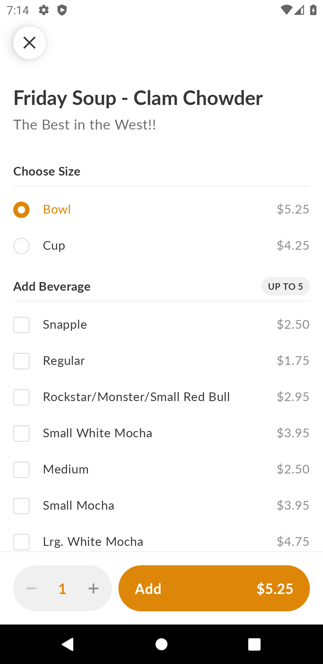The height and width of the screenshot is (664, 323).
Task: Tap the quantity number 1
Action: coord(62,589)
